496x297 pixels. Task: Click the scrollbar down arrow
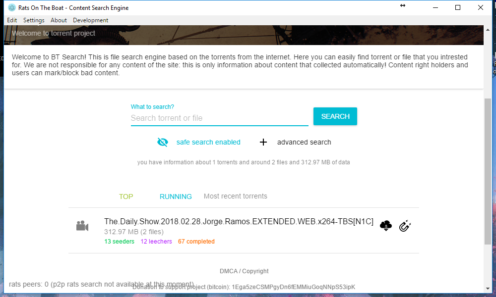(488, 288)
